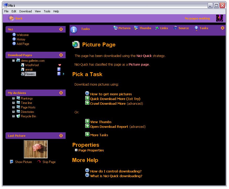Open the View Thumbs task
The width and height of the screenshot is (229, 189).
101,122
